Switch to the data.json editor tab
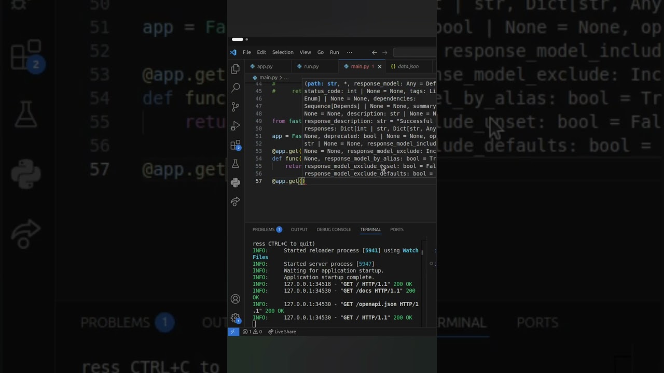664x373 pixels. click(408, 66)
